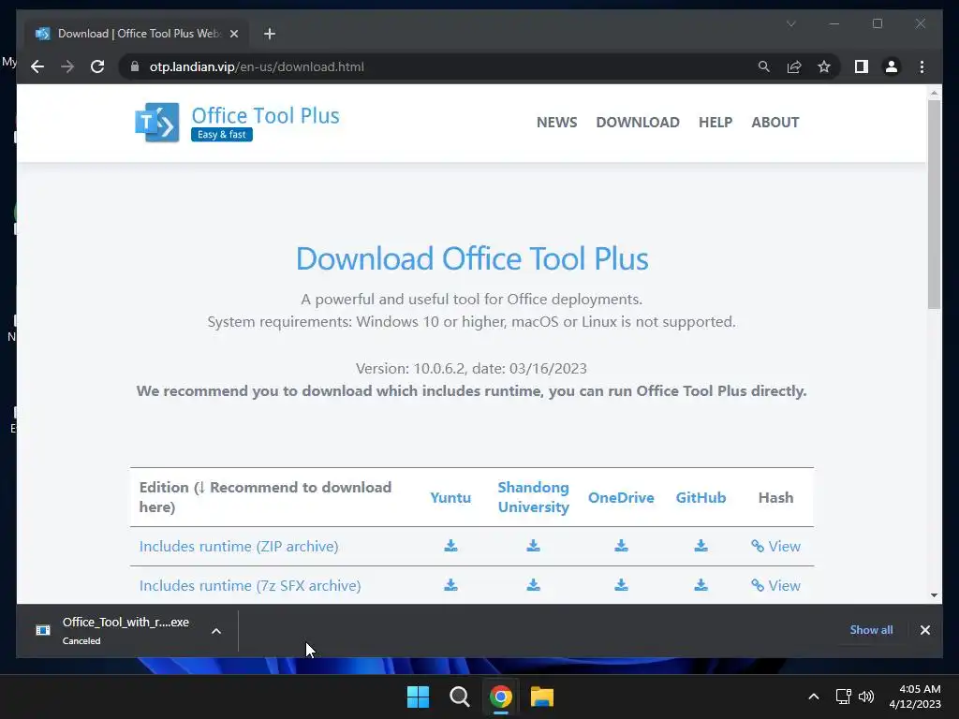
Task: View hash for the ZIP archive row
Action: [x=775, y=546]
